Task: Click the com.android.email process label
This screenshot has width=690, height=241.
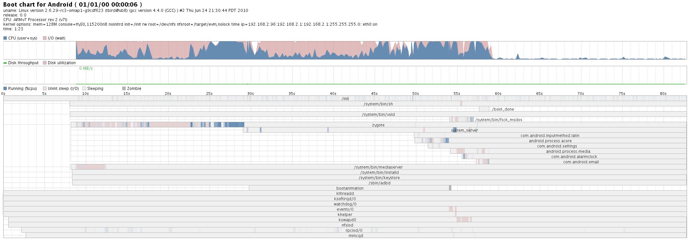Action: 581,162
